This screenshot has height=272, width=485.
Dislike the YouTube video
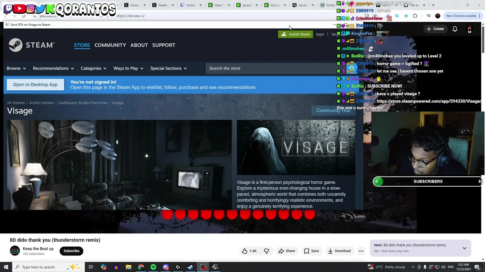[266, 251]
